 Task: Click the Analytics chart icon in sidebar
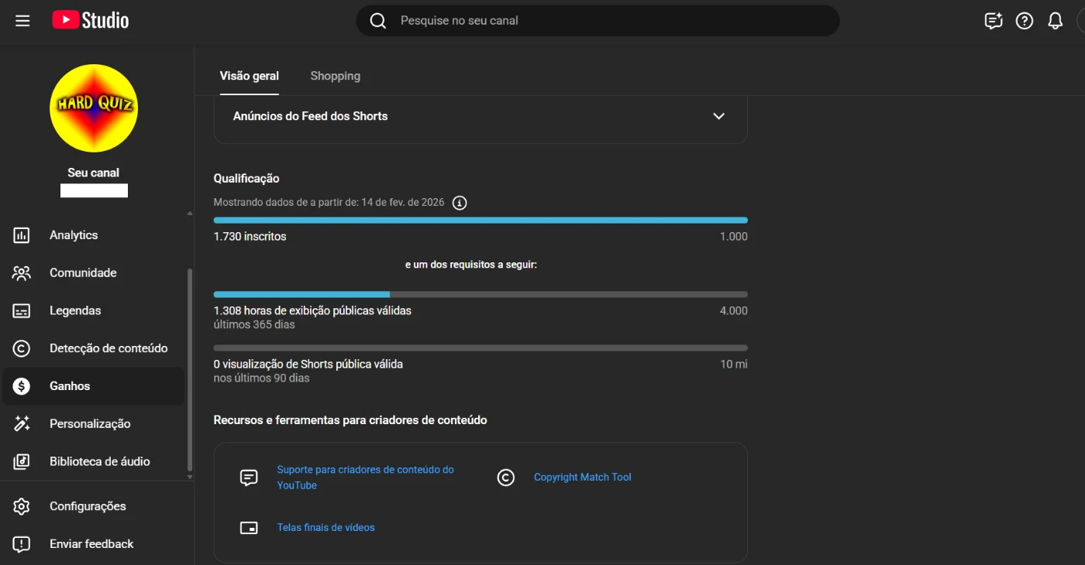(22, 235)
